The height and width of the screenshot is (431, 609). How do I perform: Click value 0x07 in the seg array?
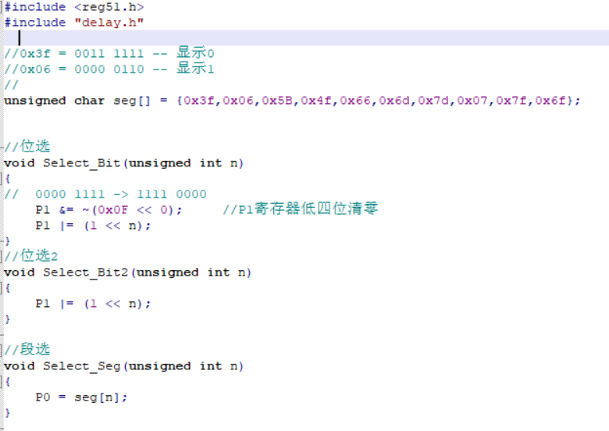[x=472, y=101]
